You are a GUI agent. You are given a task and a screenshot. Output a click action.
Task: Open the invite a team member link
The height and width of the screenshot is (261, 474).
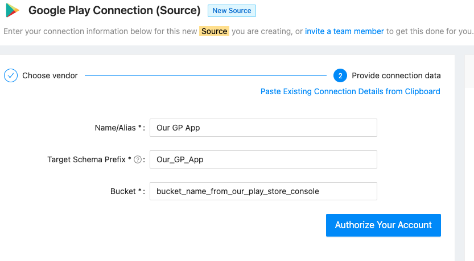(x=344, y=31)
